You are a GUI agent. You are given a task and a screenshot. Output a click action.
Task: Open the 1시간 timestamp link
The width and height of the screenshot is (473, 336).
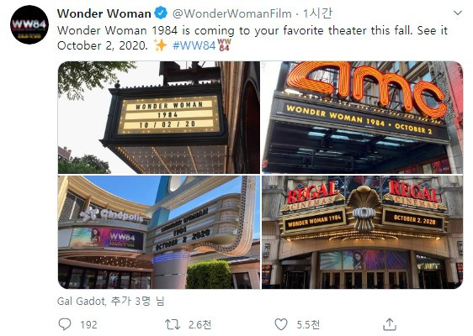click(317, 13)
